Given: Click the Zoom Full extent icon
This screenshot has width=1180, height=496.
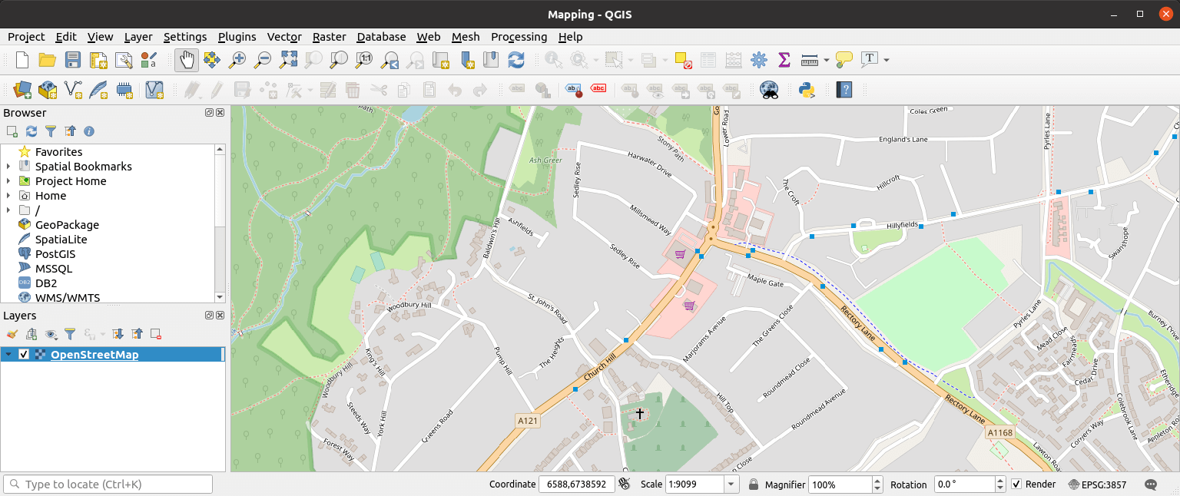Looking at the screenshot, I should (288, 60).
